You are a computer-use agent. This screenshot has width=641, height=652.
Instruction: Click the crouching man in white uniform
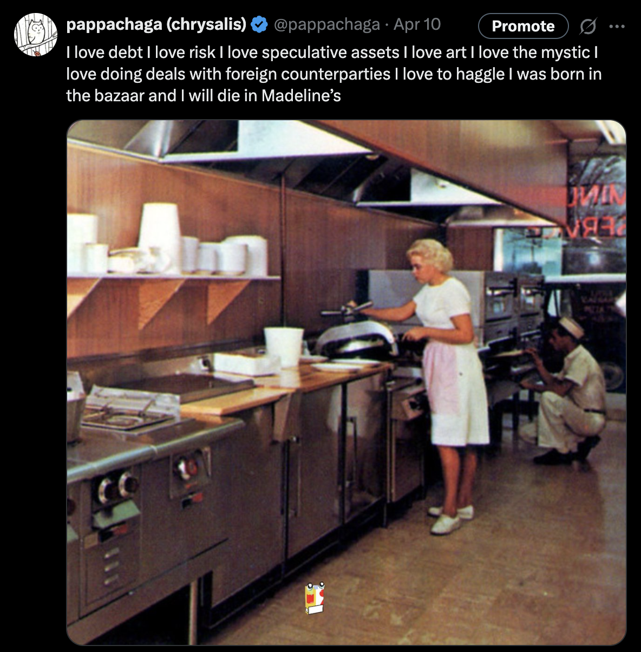[565, 393]
